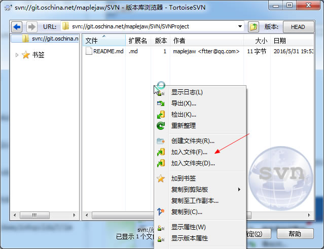
Task: Click the Show Revision Properties icon
Action: click(161, 239)
